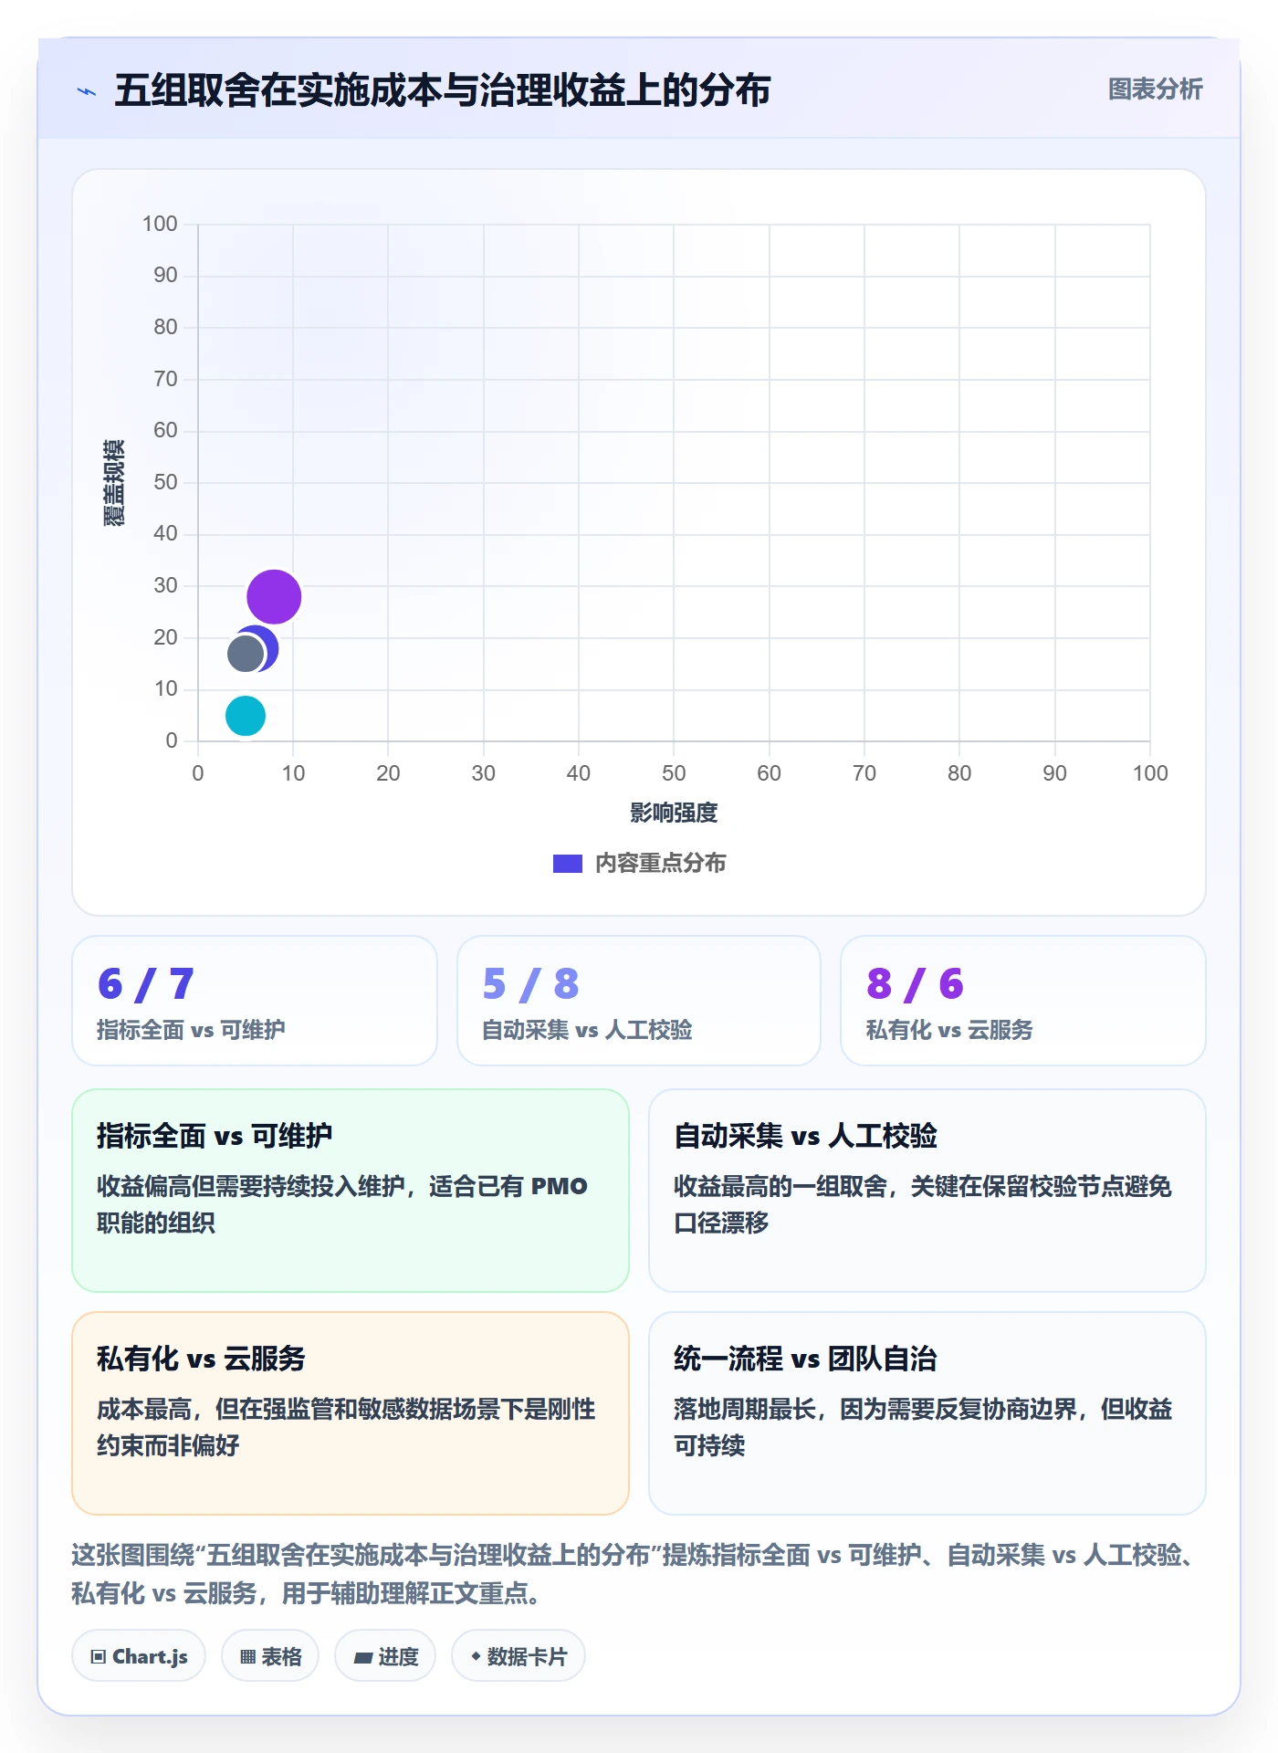Viewport: 1278px width, 1753px height.
Task: Click the 统一流程 vs 团队自治 card heading
Action: coord(805,1359)
